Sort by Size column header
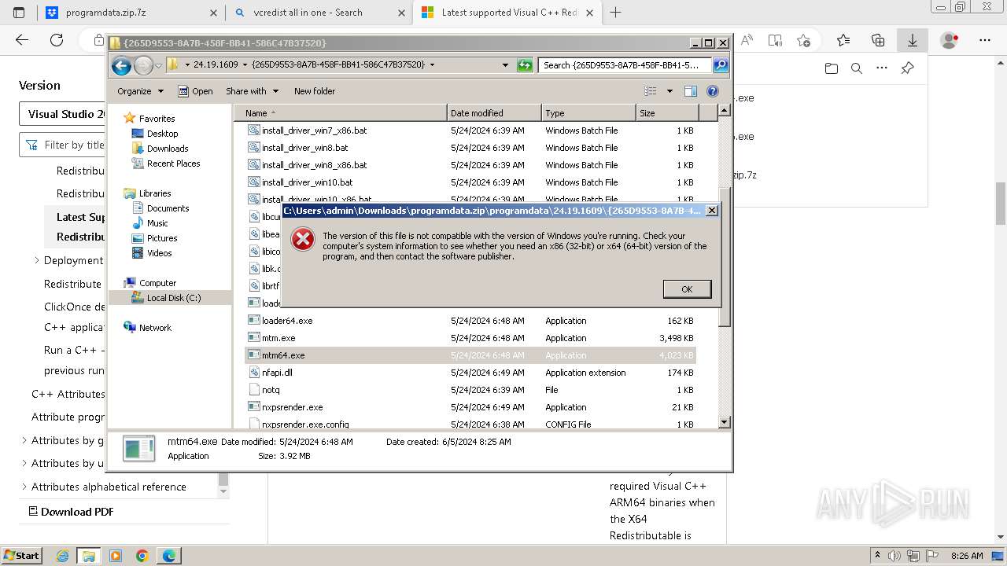The height and width of the screenshot is (566, 1007). click(x=667, y=113)
